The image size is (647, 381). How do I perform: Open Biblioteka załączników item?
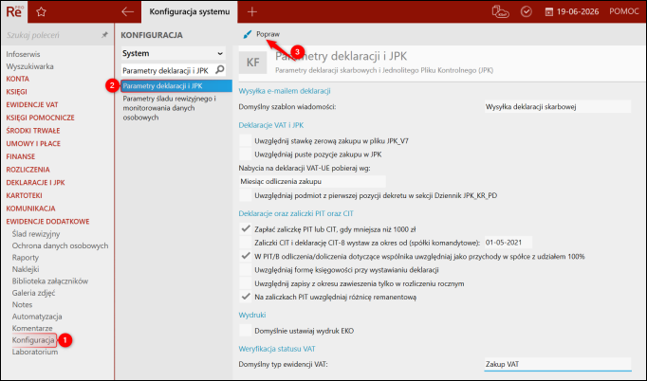pos(50,281)
